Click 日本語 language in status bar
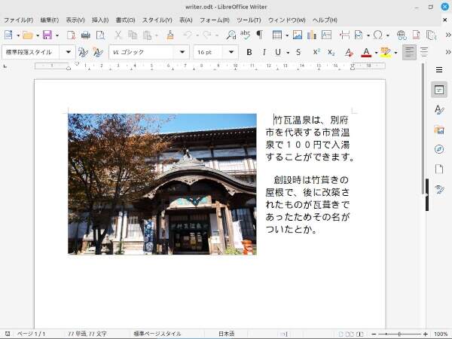This screenshot has width=452, height=339. click(226, 334)
